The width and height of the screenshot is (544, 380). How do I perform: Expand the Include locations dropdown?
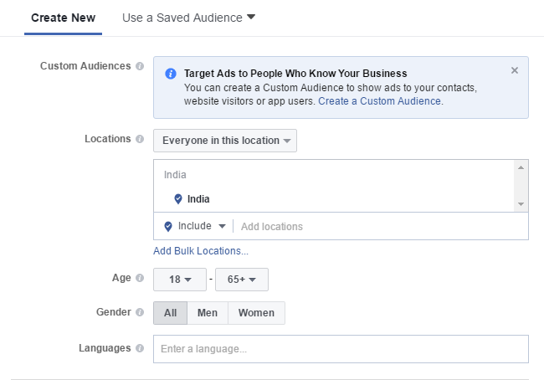[197, 226]
